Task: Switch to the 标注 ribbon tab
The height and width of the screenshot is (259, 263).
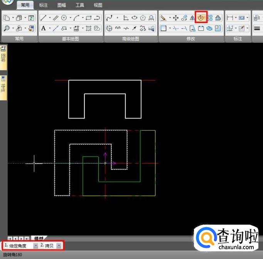Action: coord(43,5)
